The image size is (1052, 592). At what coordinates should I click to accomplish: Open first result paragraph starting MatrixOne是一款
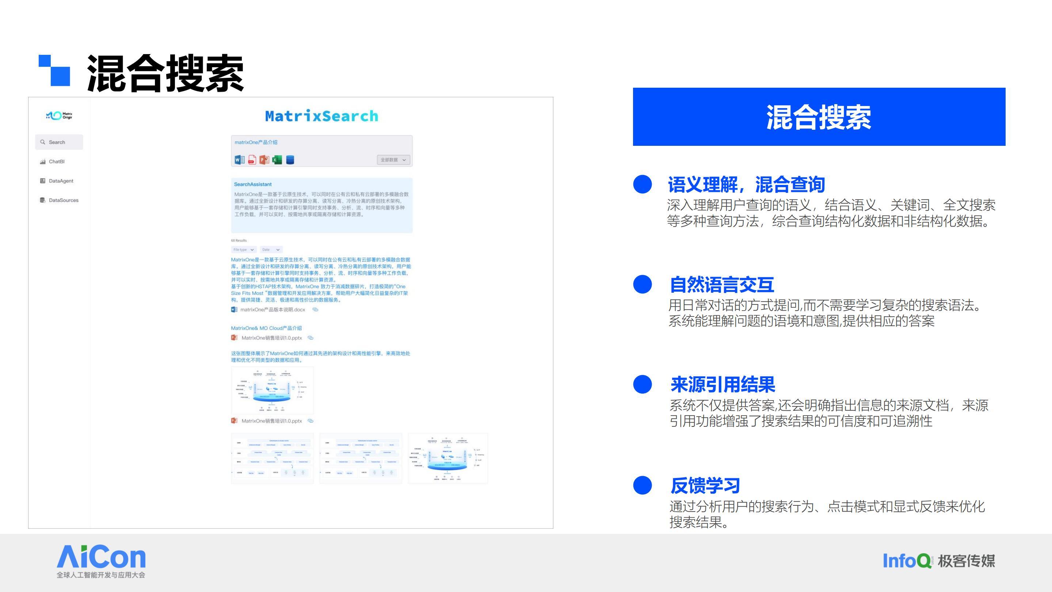click(x=321, y=280)
